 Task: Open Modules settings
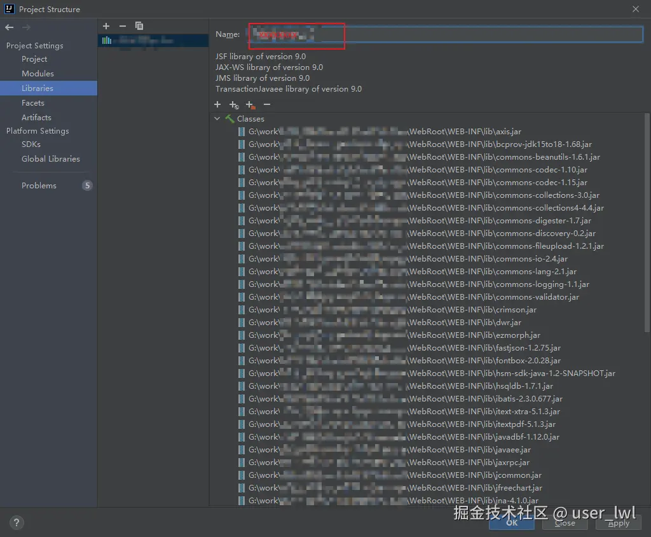(x=38, y=74)
